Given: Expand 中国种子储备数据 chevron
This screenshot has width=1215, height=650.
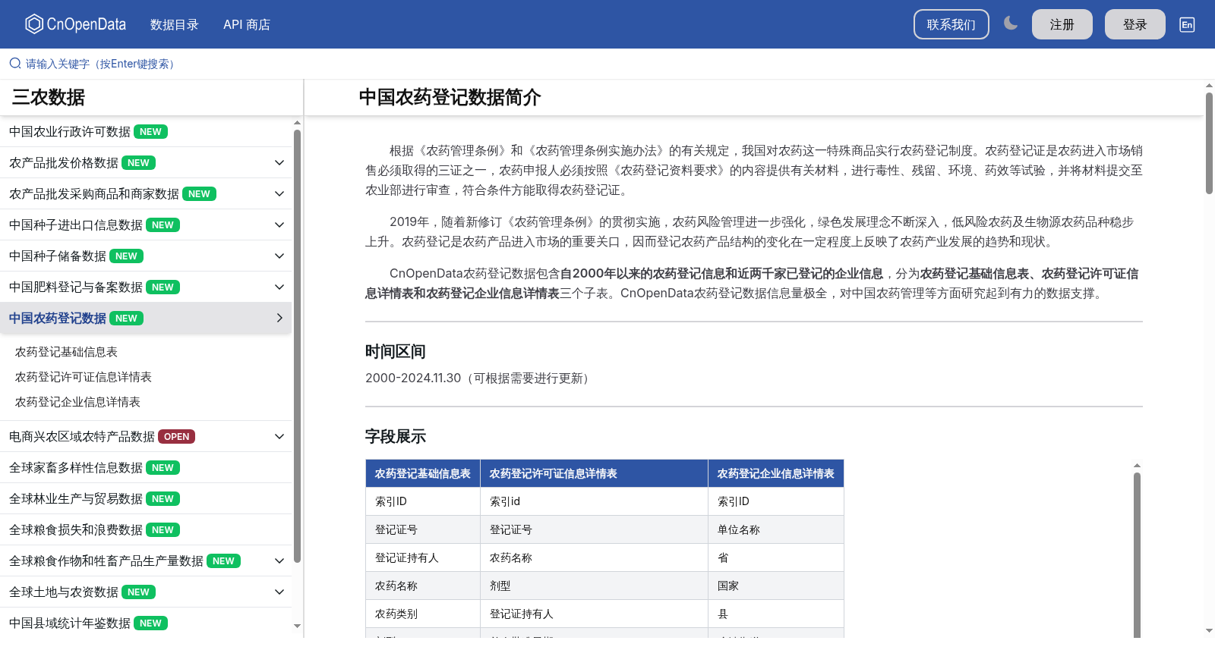Looking at the screenshot, I should pyautogui.click(x=279, y=256).
